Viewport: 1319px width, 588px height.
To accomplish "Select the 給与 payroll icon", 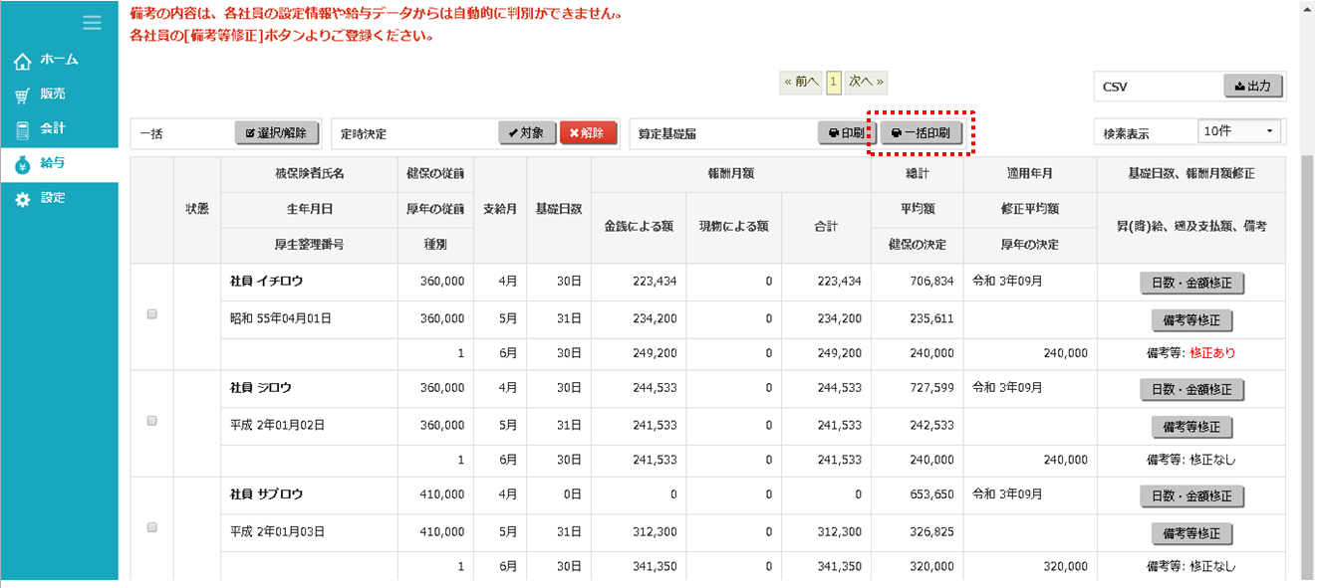I will coord(23,165).
